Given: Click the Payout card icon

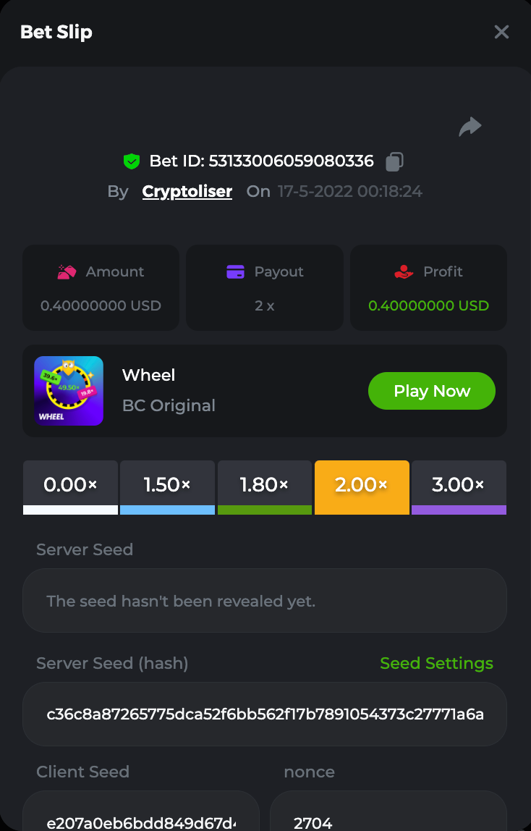Looking at the screenshot, I should (x=235, y=272).
